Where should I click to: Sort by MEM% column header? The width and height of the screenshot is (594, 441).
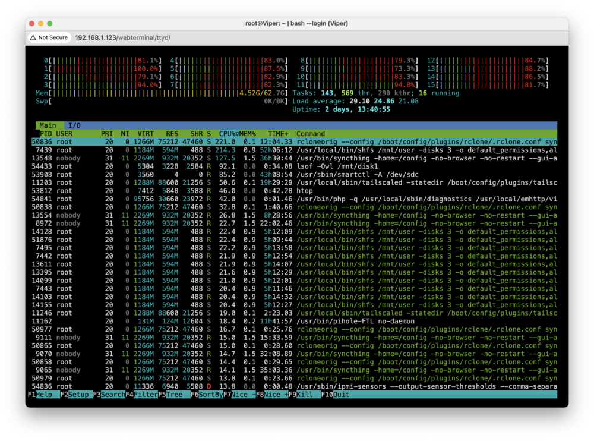247,134
